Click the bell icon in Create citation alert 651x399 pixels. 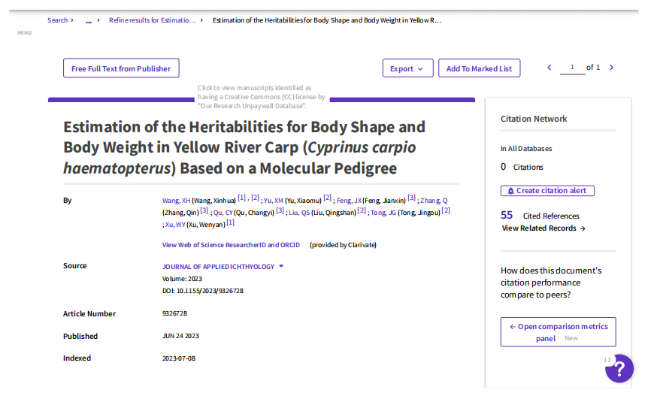coord(510,191)
